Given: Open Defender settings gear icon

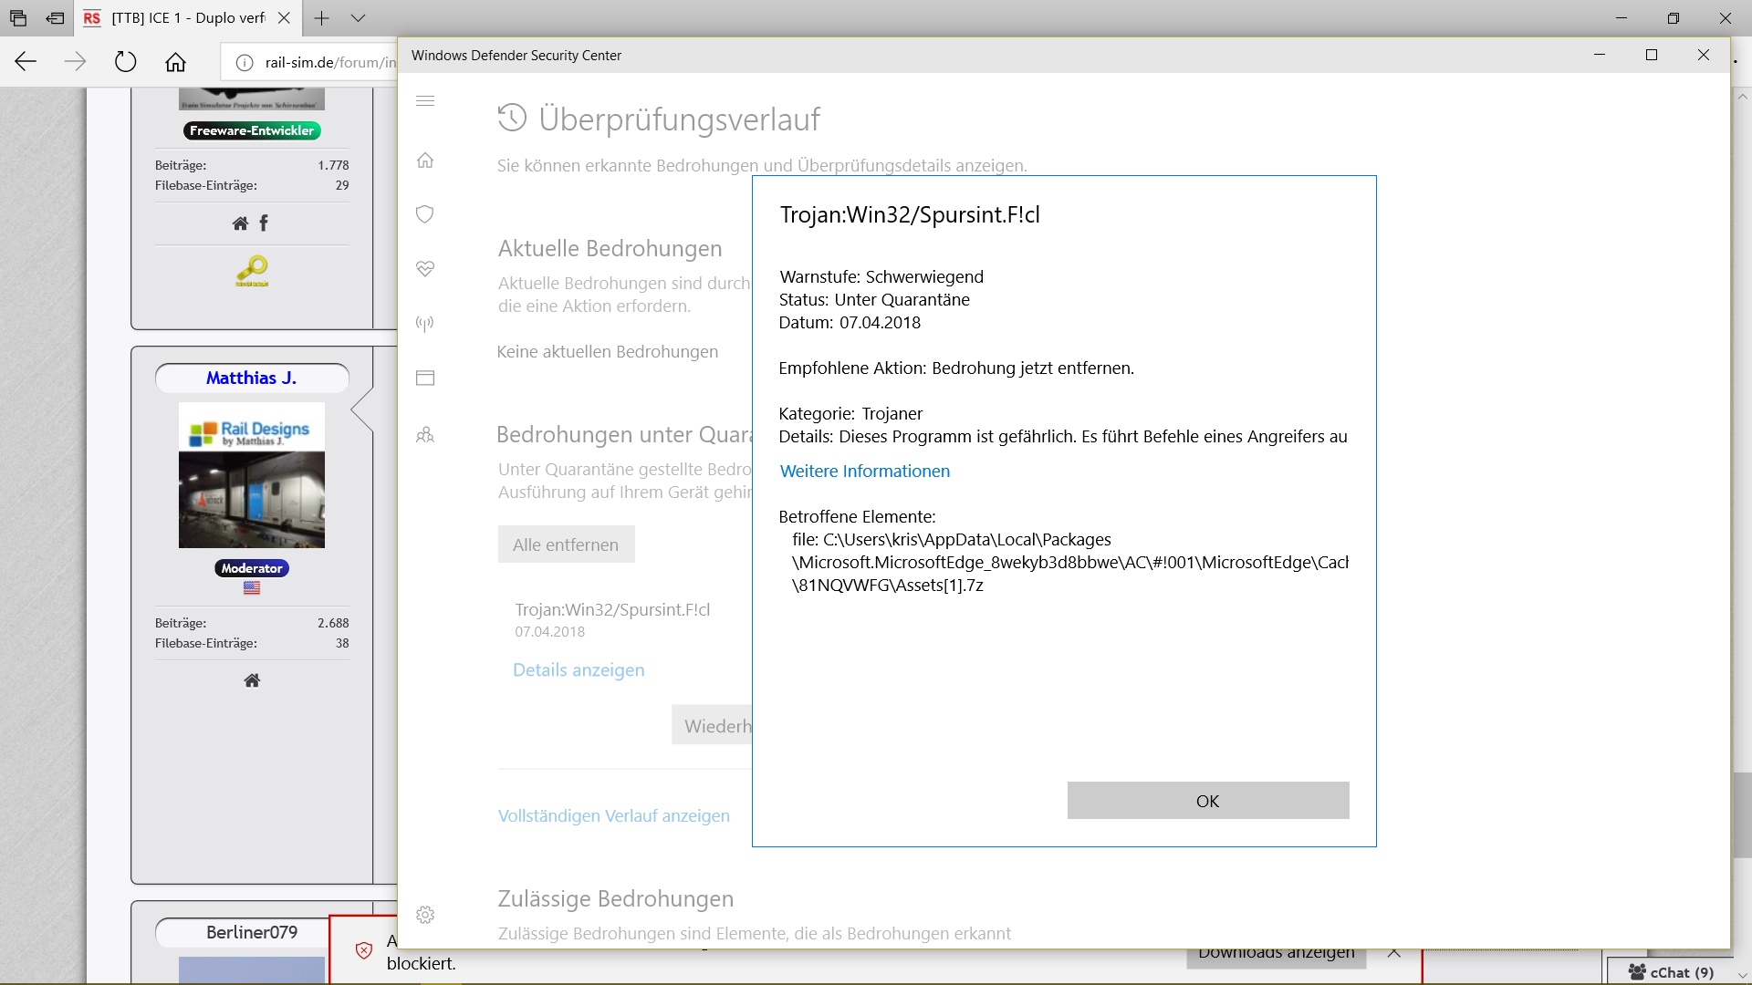Looking at the screenshot, I should pos(425,915).
